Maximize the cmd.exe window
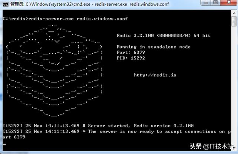The image size is (238, 154). 216,3
